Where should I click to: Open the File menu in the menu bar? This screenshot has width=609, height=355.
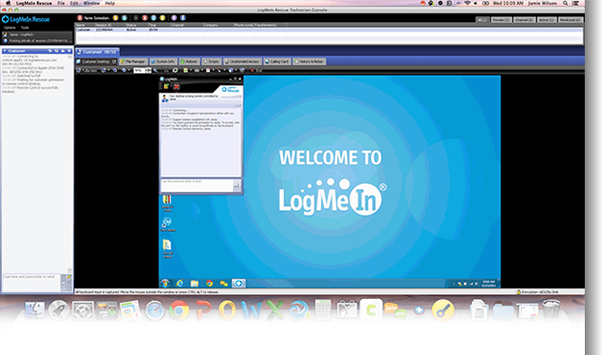61,3
